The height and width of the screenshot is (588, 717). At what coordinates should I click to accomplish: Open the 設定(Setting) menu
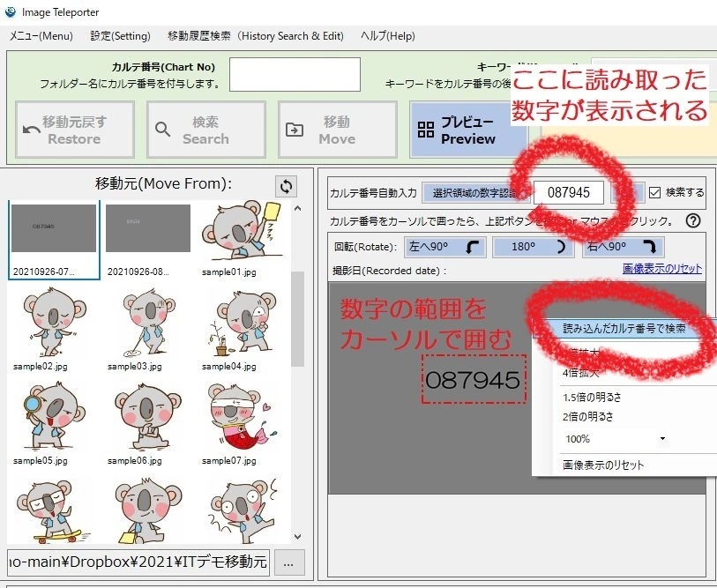click(120, 36)
